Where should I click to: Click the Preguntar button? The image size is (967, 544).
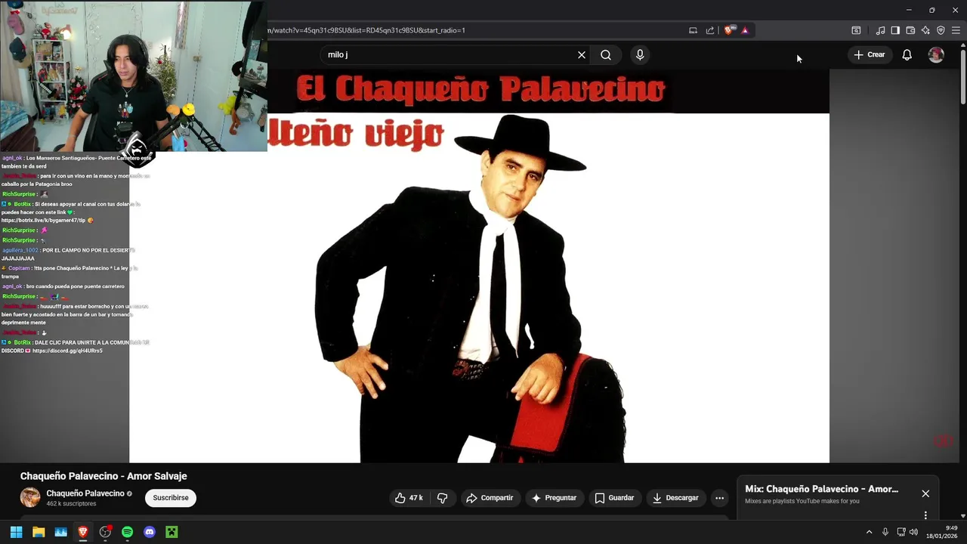coord(554,498)
